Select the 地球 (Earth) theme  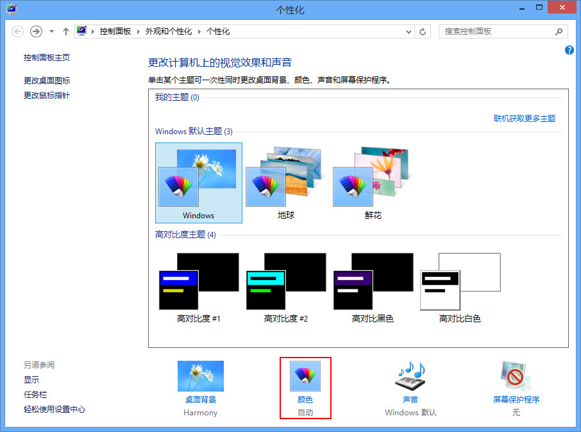(x=286, y=182)
